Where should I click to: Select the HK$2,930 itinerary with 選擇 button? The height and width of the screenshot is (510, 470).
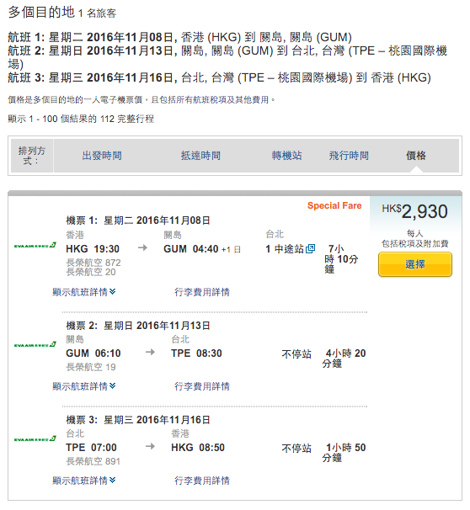point(415,264)
